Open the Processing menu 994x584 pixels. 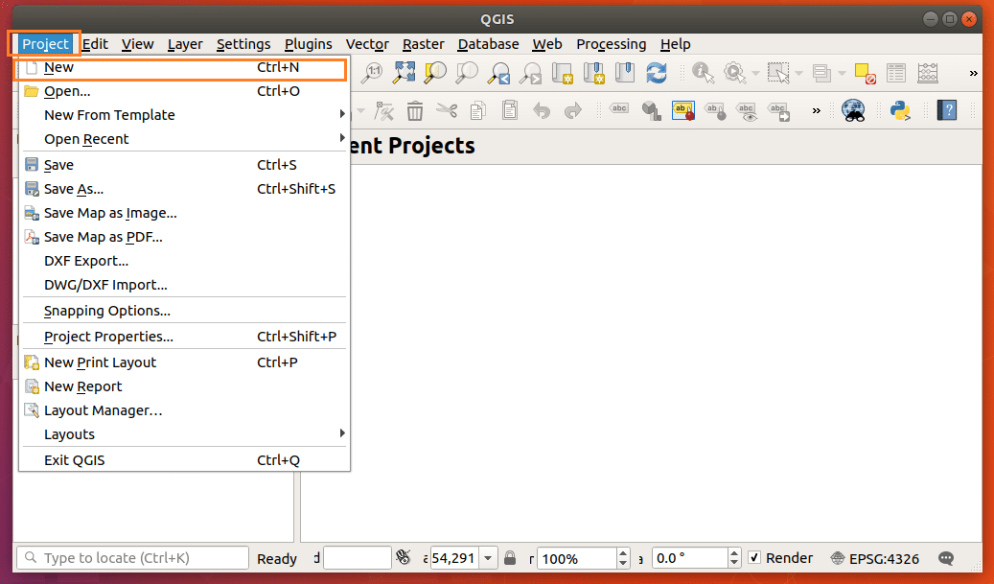click(612, 44)
